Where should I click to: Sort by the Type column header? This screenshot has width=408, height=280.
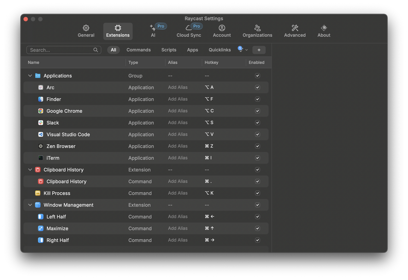pos(133,63)
